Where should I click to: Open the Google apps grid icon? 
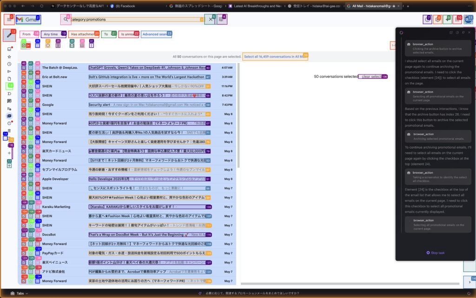pos(457,19)
